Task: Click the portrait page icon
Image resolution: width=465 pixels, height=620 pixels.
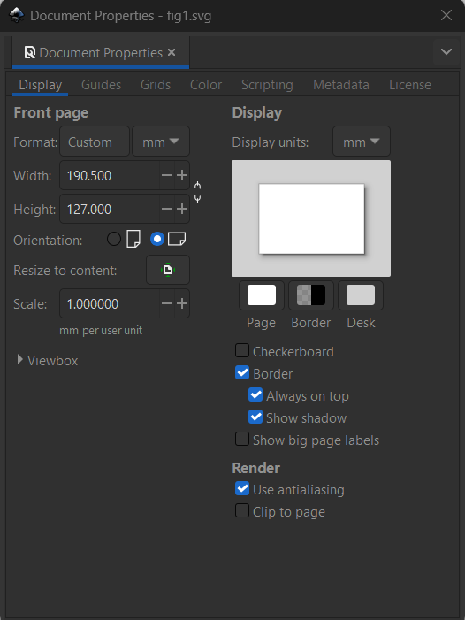Action: tap(133, 239)
